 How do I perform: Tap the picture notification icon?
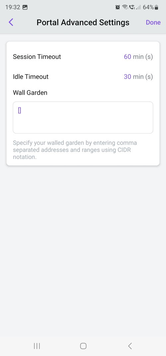tap(25, 7)
